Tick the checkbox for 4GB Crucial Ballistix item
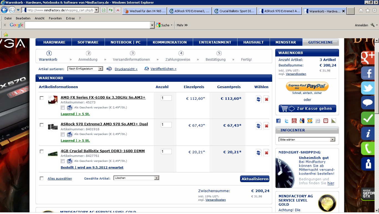This screenshot has width=379, height=214. coord(42,151)
